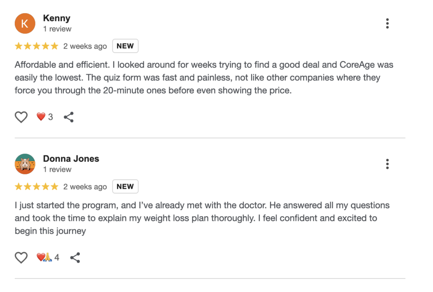Viewport: 433px width, 292px height.
Task: Open more options menu for Donna Jones's review
Action: [x=387, y=164]
